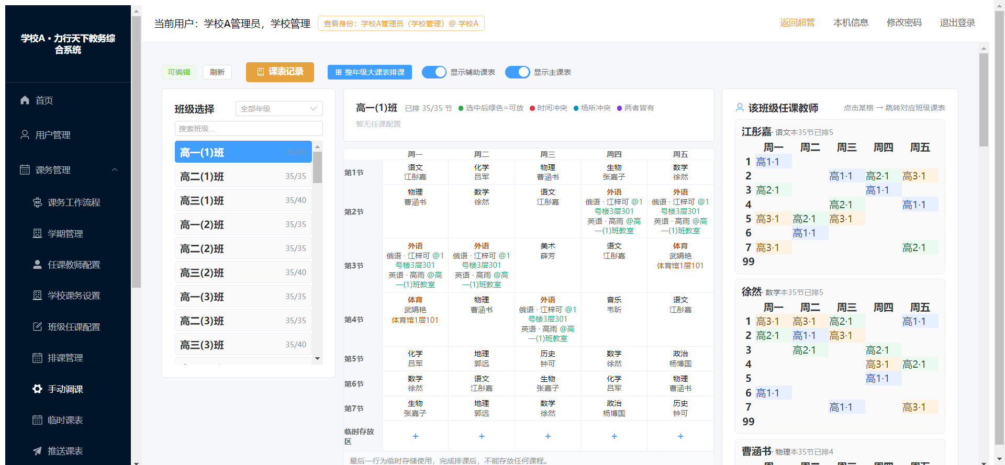Click 退出登录 link

(x=957, y=22)
